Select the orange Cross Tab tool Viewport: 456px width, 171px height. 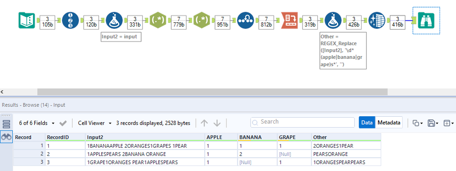[289, 21]
